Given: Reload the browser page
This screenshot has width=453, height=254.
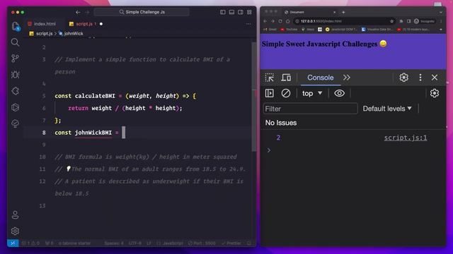Looking at the screenshot, I should pos(280,21).
